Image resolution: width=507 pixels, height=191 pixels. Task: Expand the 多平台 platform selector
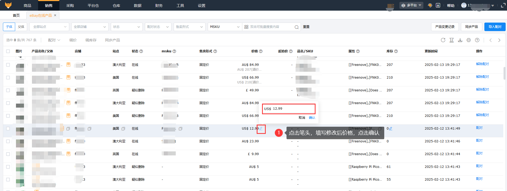tap(411, 5)
